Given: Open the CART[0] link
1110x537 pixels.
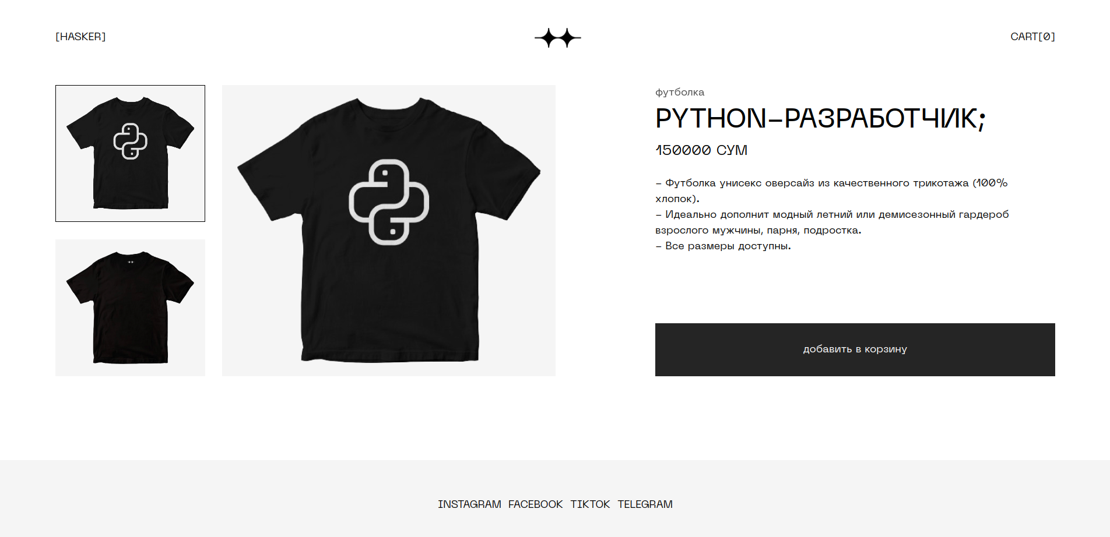Looking at the screenshot, I should click(x=1032, y=37).
